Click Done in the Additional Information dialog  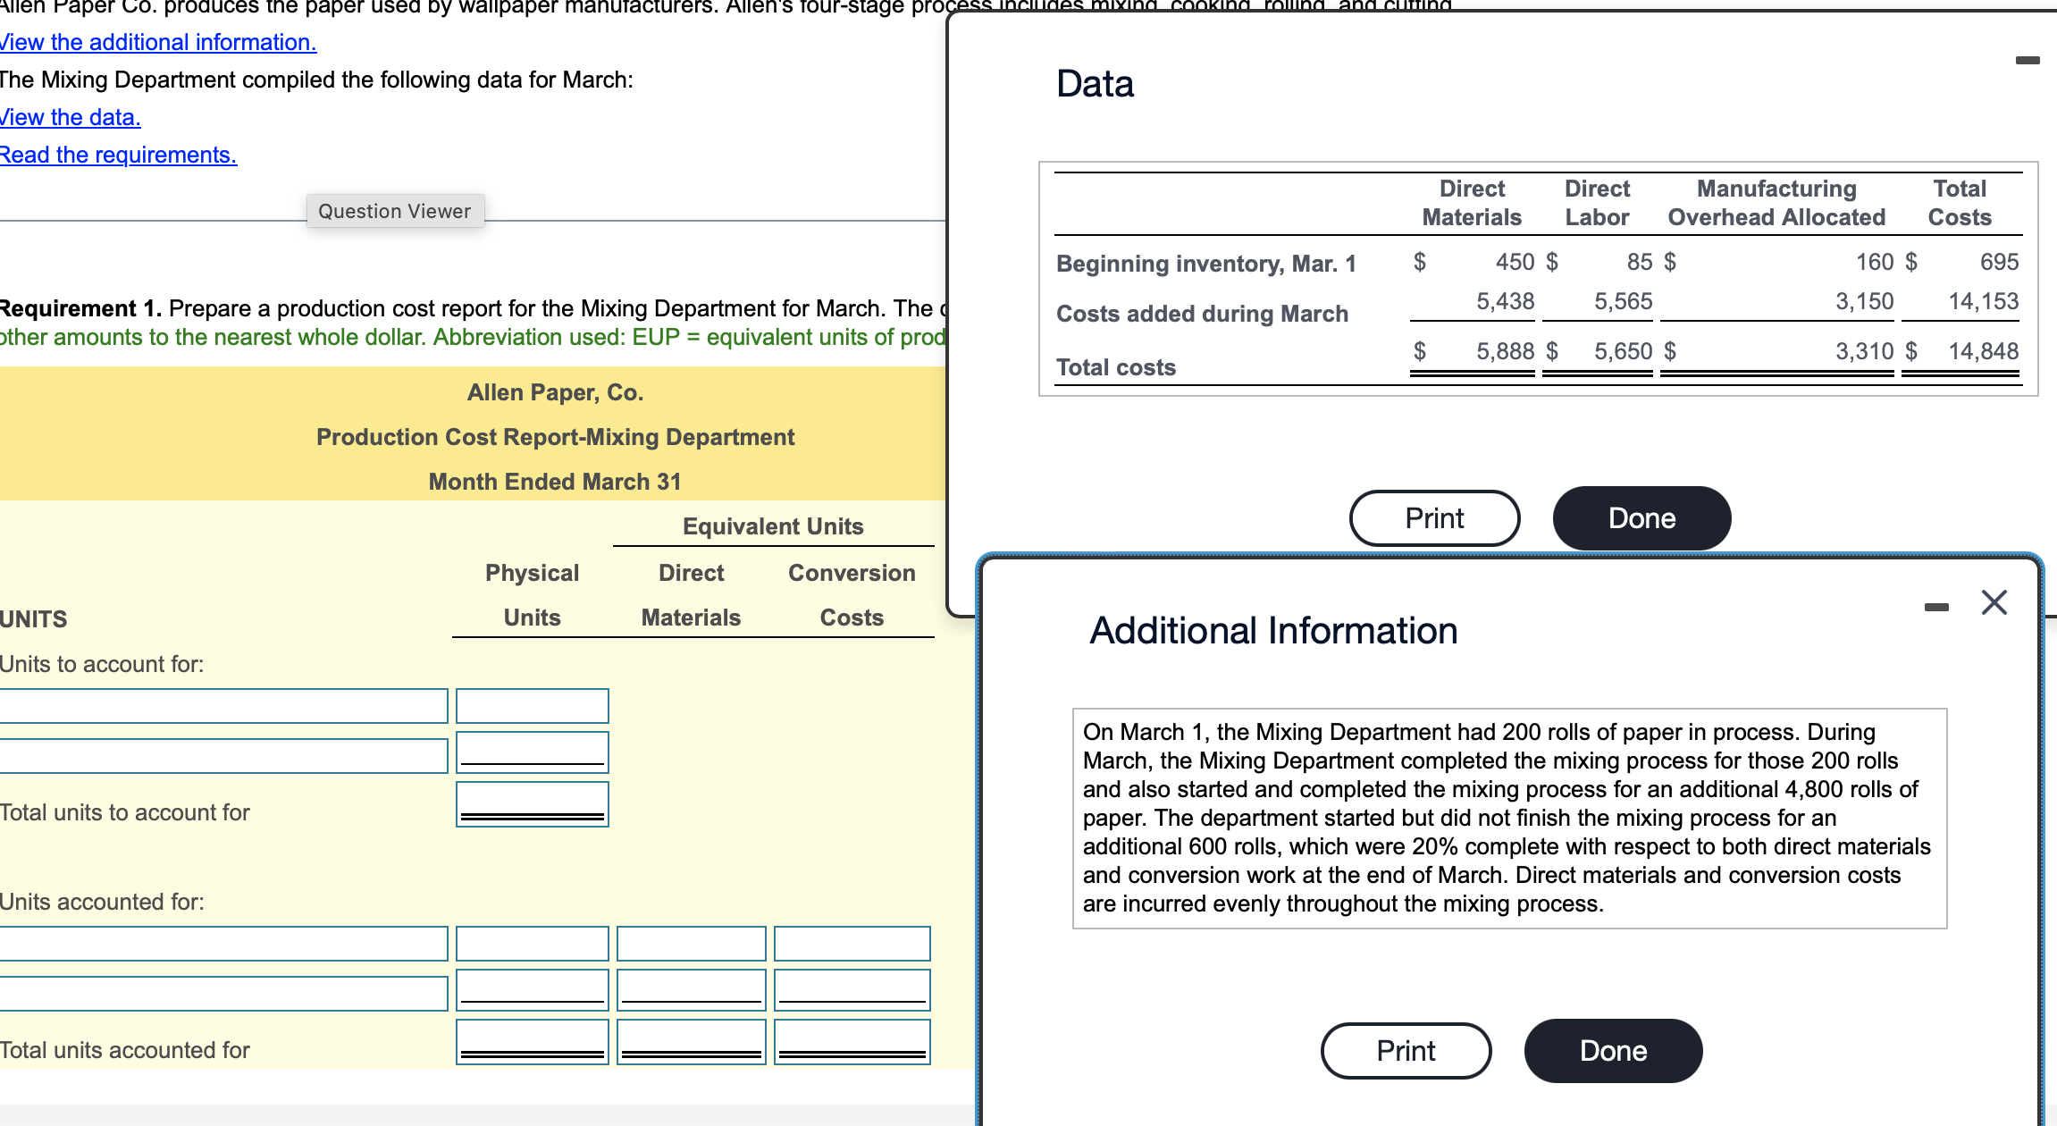[x=1612, y=1051]
